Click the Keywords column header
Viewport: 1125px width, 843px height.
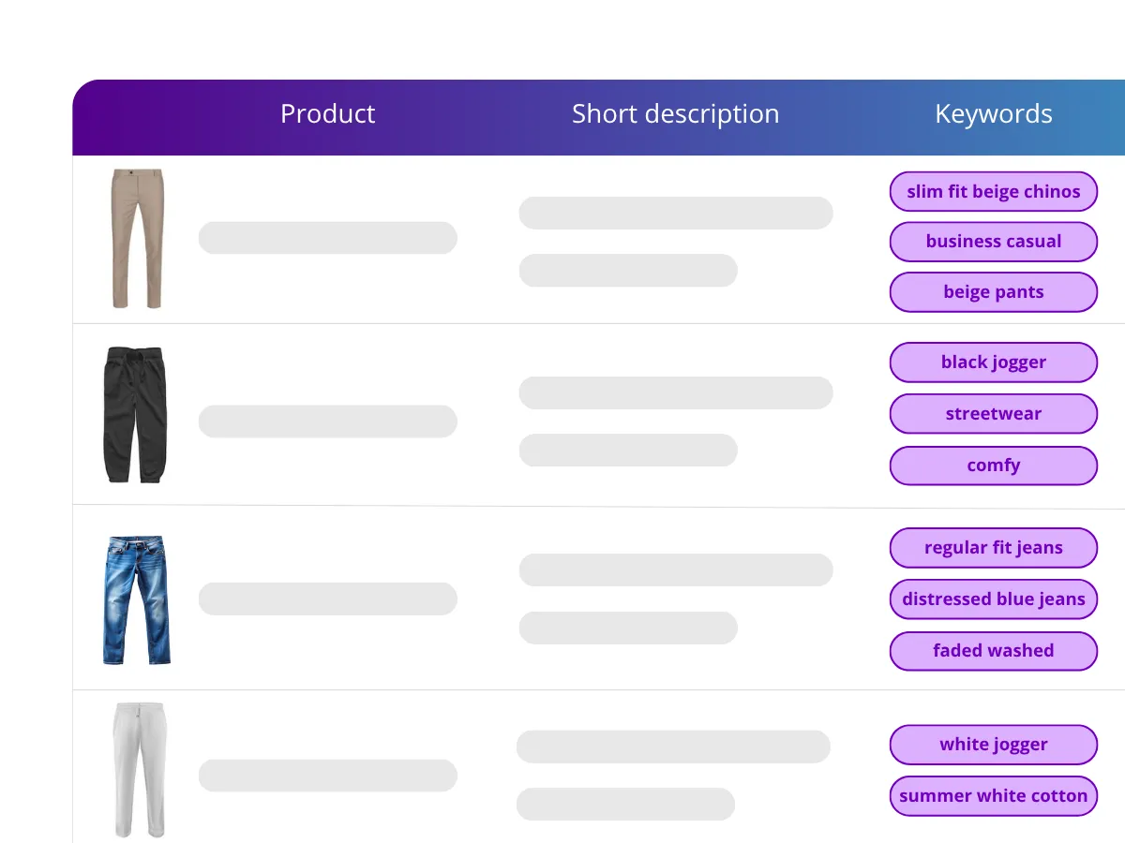point(993,113)
